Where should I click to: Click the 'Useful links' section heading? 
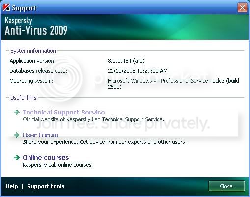24,98
